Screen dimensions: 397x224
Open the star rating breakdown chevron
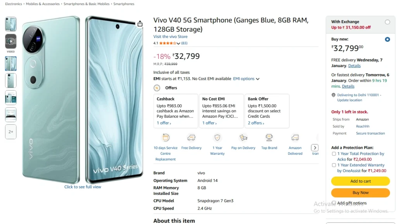click(178, 43)
